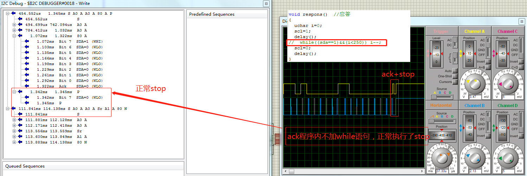Select the 1.198ms Bit 3 SDA=0 entry

point(70,64)
